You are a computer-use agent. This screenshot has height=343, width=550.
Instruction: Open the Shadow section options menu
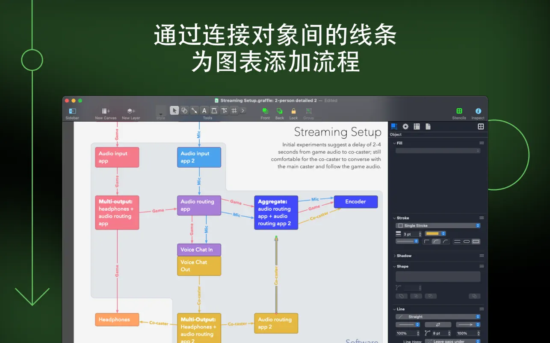[482, 256]
